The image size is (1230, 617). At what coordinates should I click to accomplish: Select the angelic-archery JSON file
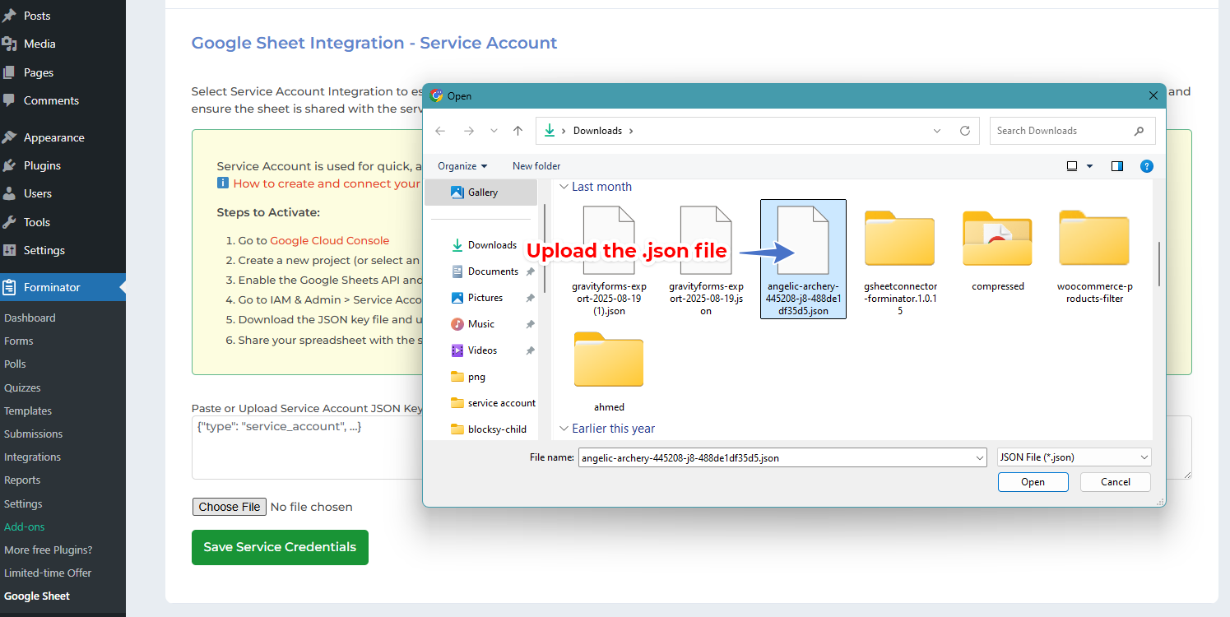tap(802, 255)
